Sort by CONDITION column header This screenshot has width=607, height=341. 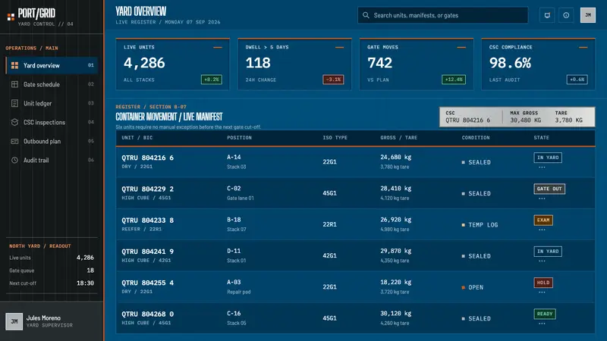tap(476, 138)
